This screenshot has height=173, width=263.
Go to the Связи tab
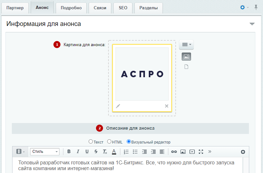pyautogui.click(x=100, y=8)
